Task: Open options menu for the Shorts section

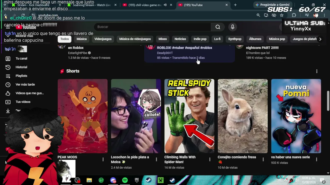Action: tap(317, 71)
